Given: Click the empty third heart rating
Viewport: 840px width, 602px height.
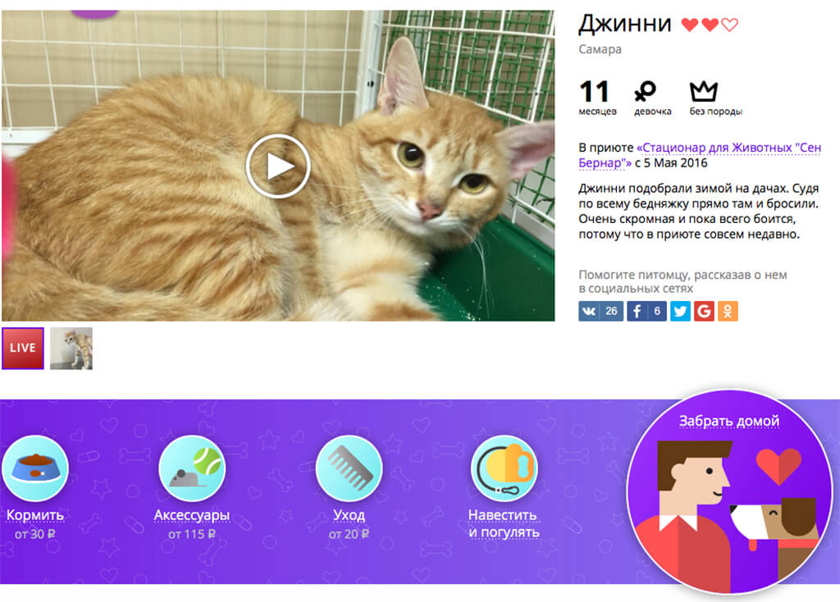Looking at the screenshot, I should [x=729, y=25].
